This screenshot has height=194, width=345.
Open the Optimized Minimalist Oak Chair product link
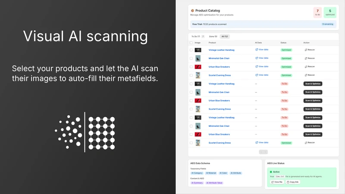click(219, 58)
